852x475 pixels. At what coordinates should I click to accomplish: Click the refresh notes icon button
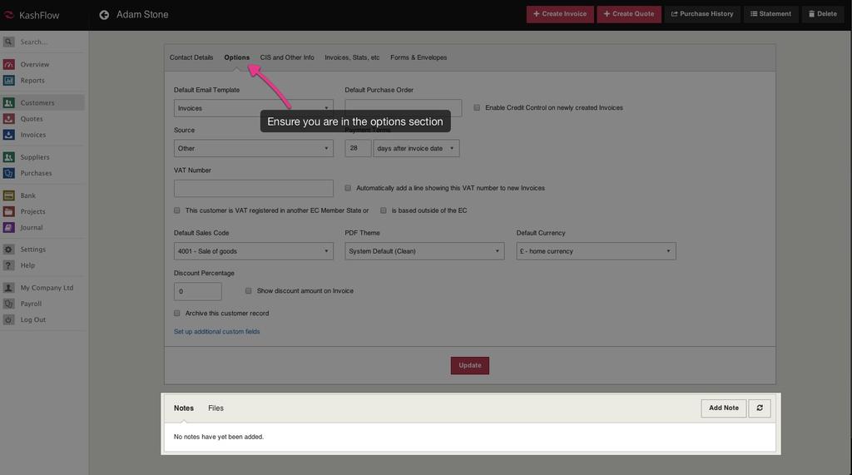pyautogui.click(x=759, y=408)
